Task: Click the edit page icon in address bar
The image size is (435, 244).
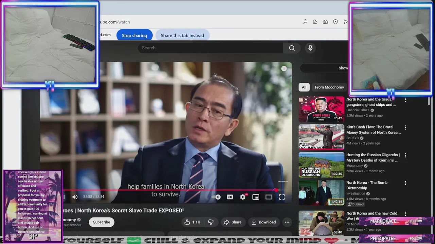Action: 315,22
